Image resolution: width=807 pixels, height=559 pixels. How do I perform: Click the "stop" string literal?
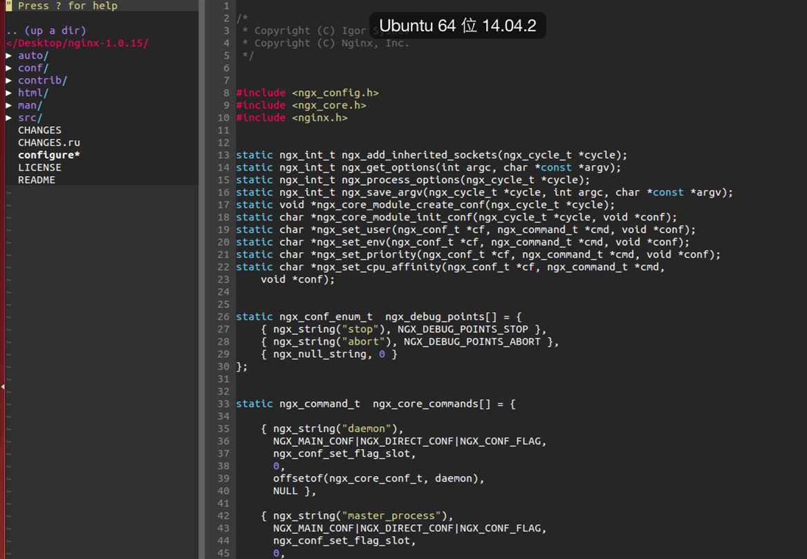(x=360, y=329)
